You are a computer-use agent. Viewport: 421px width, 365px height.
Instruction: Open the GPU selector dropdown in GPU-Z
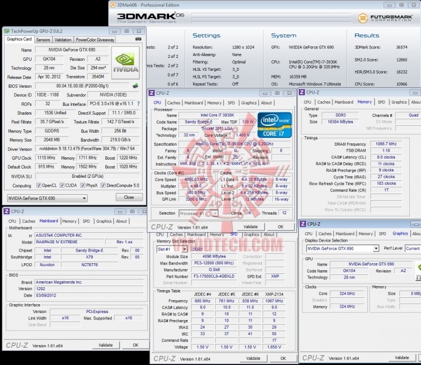click(47, 198)
